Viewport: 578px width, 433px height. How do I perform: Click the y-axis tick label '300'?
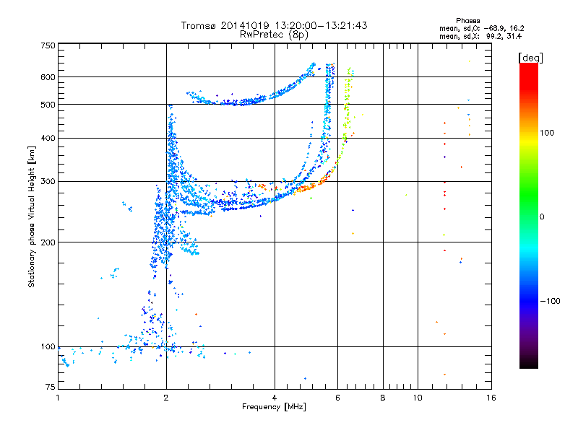coord(48,181)
